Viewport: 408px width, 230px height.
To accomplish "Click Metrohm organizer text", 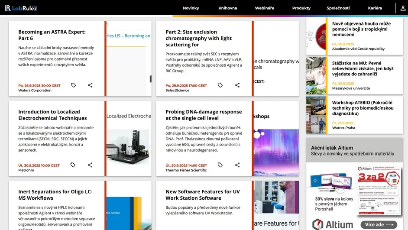I will click(26, 170).
